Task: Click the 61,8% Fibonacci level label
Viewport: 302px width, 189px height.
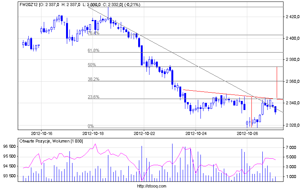Action: (x=94, y=51)
